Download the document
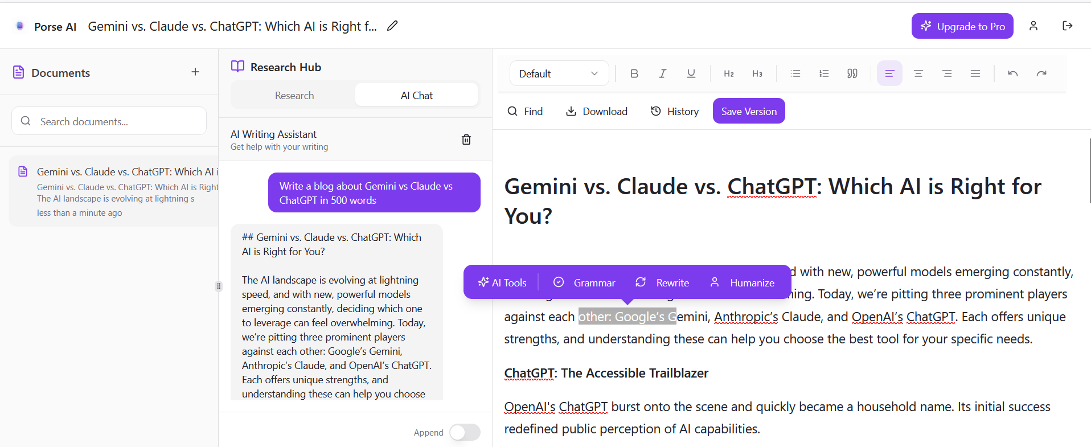Viewport: 1091px width, 447px height. (597, 111)
